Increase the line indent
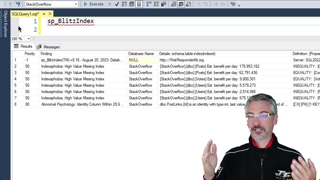 point(223,4)
